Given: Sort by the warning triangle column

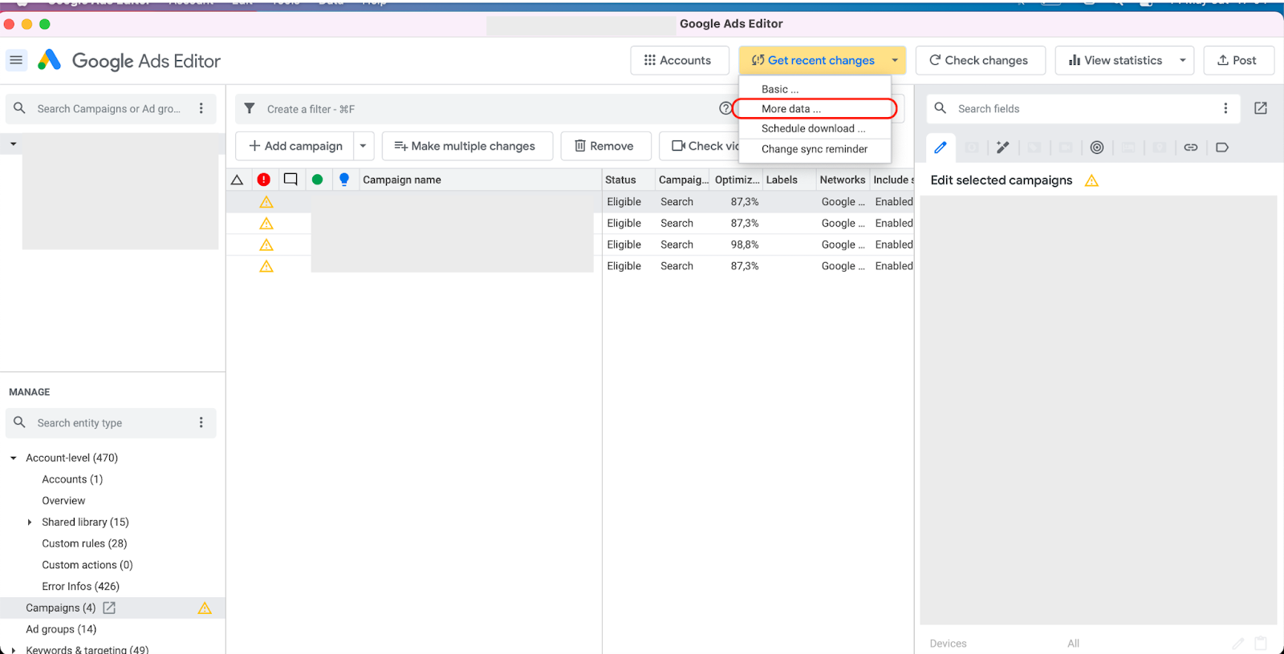Looking at the screenshot, I should tap(238, 180).
